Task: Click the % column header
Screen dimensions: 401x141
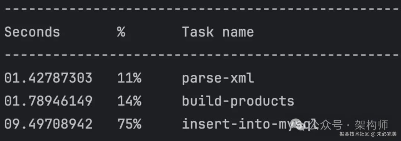Action: [x=121, y=32]
